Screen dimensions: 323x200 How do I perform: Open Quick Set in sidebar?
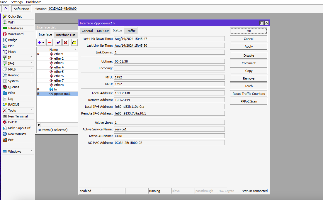click(15, 16)
